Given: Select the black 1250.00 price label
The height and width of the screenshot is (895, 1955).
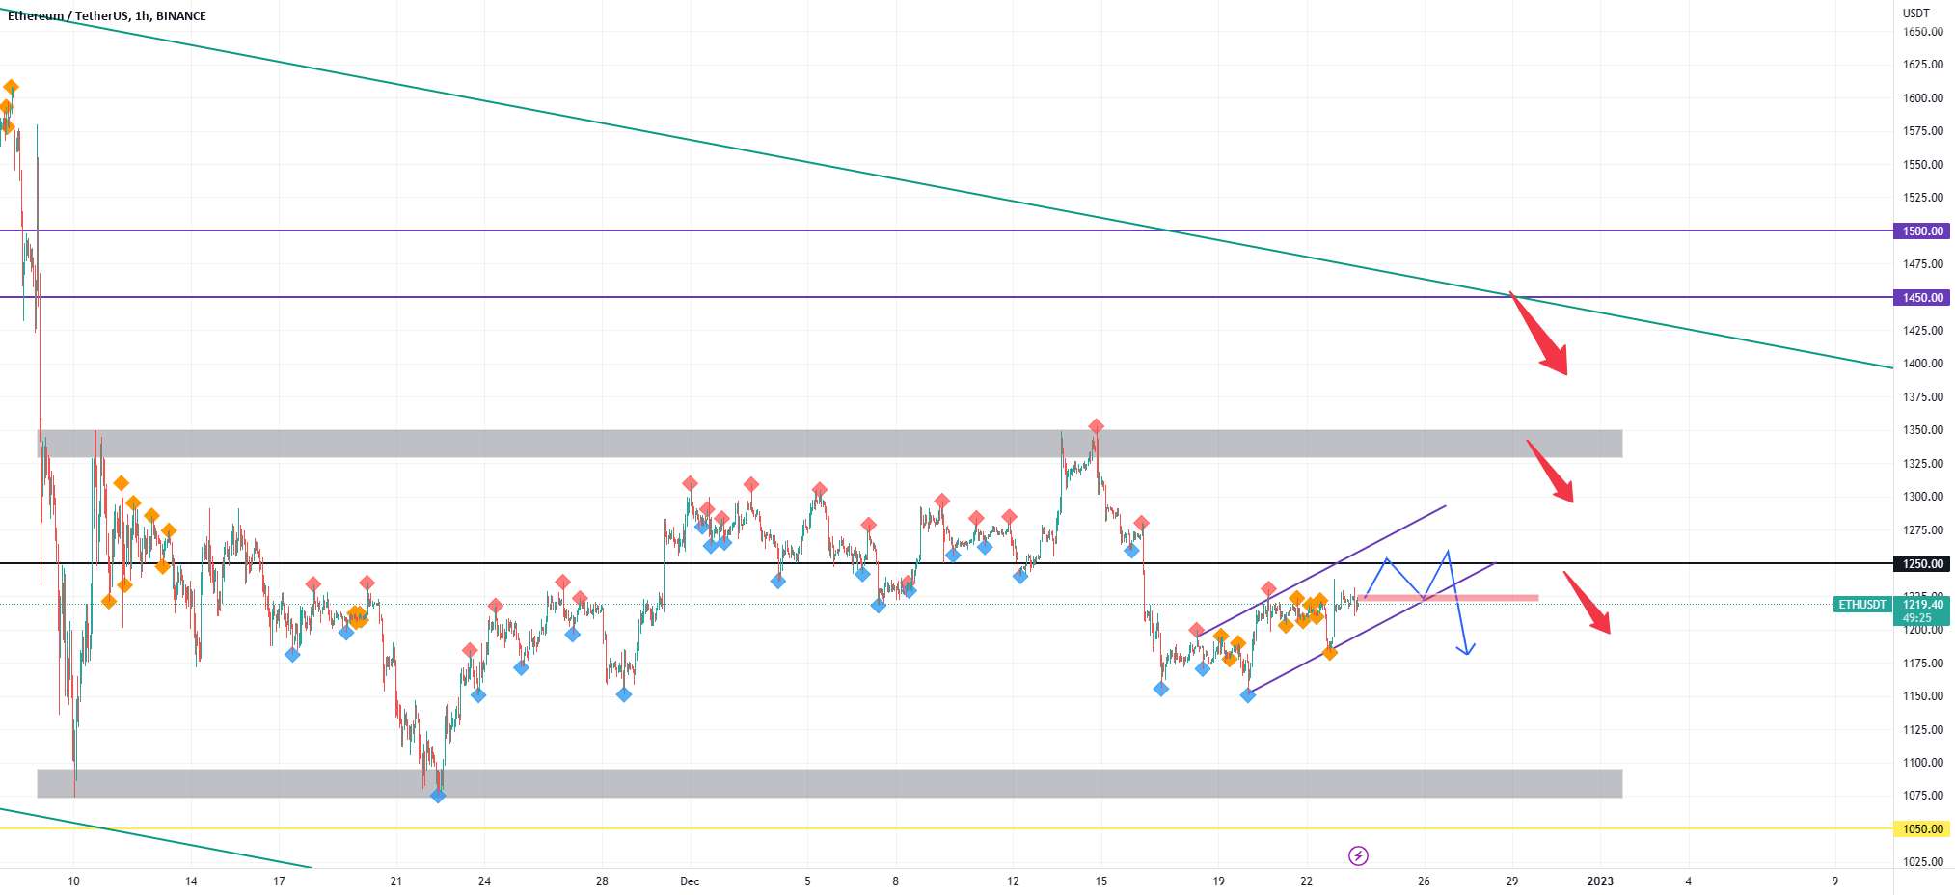Looking at the screenshot, I should click(1923, 564).
